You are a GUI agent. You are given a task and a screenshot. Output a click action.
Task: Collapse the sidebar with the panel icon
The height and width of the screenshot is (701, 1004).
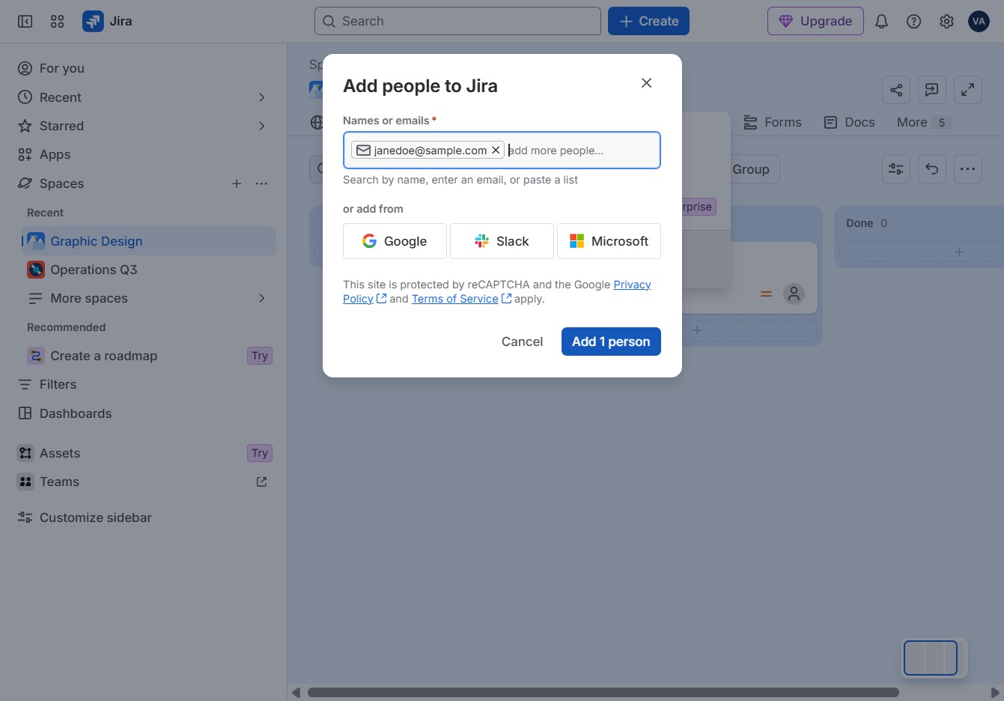[x=25, y=22]
